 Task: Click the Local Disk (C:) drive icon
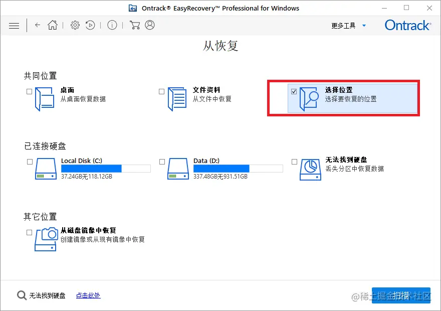[x=46, y=169]
